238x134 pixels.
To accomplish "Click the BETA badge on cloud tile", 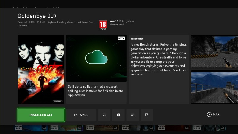I will [121, 38].
